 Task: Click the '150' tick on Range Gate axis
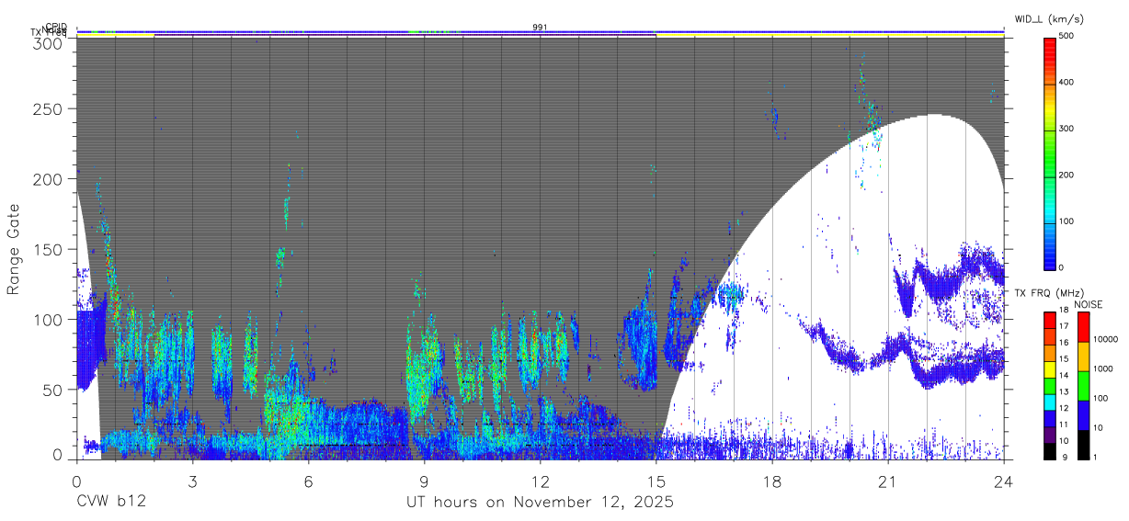[x=49, y=249]
